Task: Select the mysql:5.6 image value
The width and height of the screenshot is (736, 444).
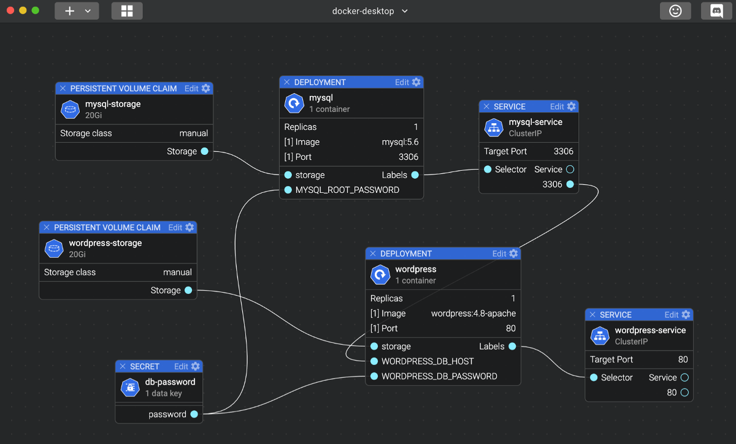Action: (400, 142)
